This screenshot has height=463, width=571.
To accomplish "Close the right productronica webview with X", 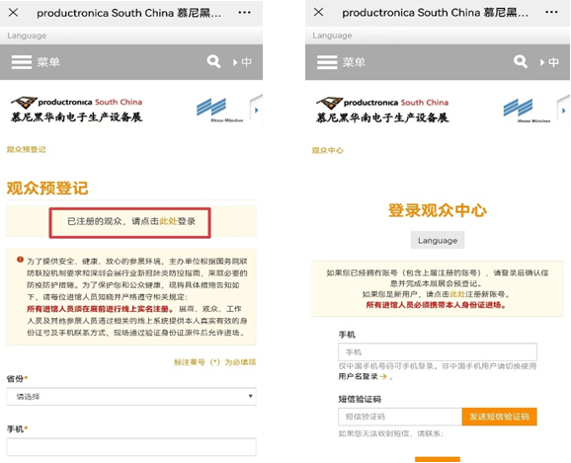I will pyautogui.click(x=318, y=12).
